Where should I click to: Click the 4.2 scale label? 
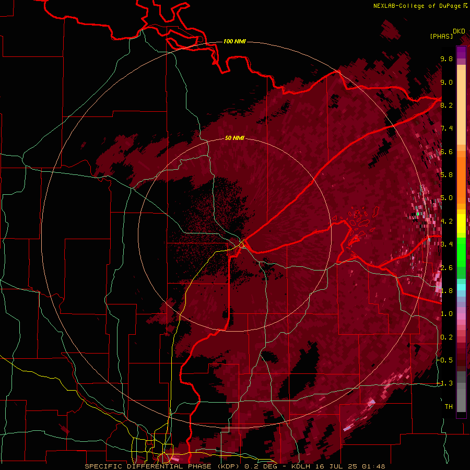coord(446,221)
